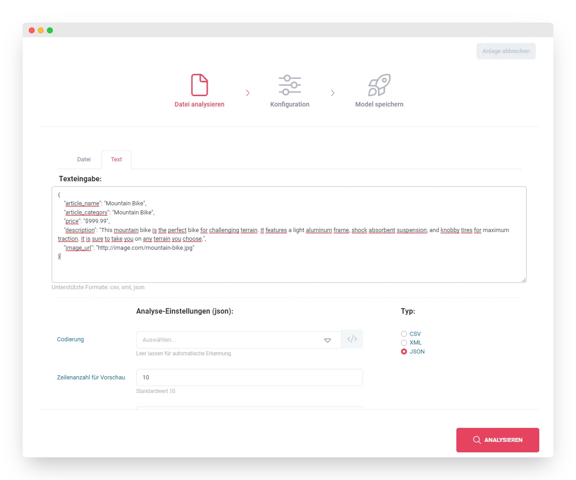Click into the Texteingabe text area
Image resolution: width=576 pixels, height=480 pixels.
289,234
